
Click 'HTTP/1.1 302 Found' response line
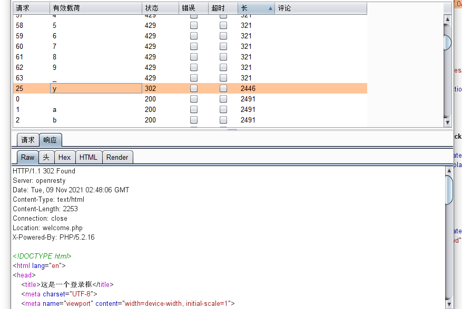pos(44,171)
